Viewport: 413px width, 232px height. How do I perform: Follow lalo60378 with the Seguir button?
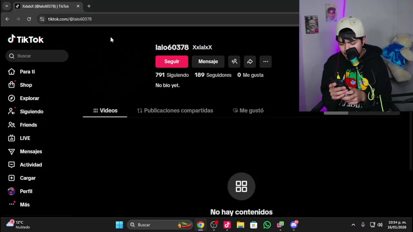[172, 62]
